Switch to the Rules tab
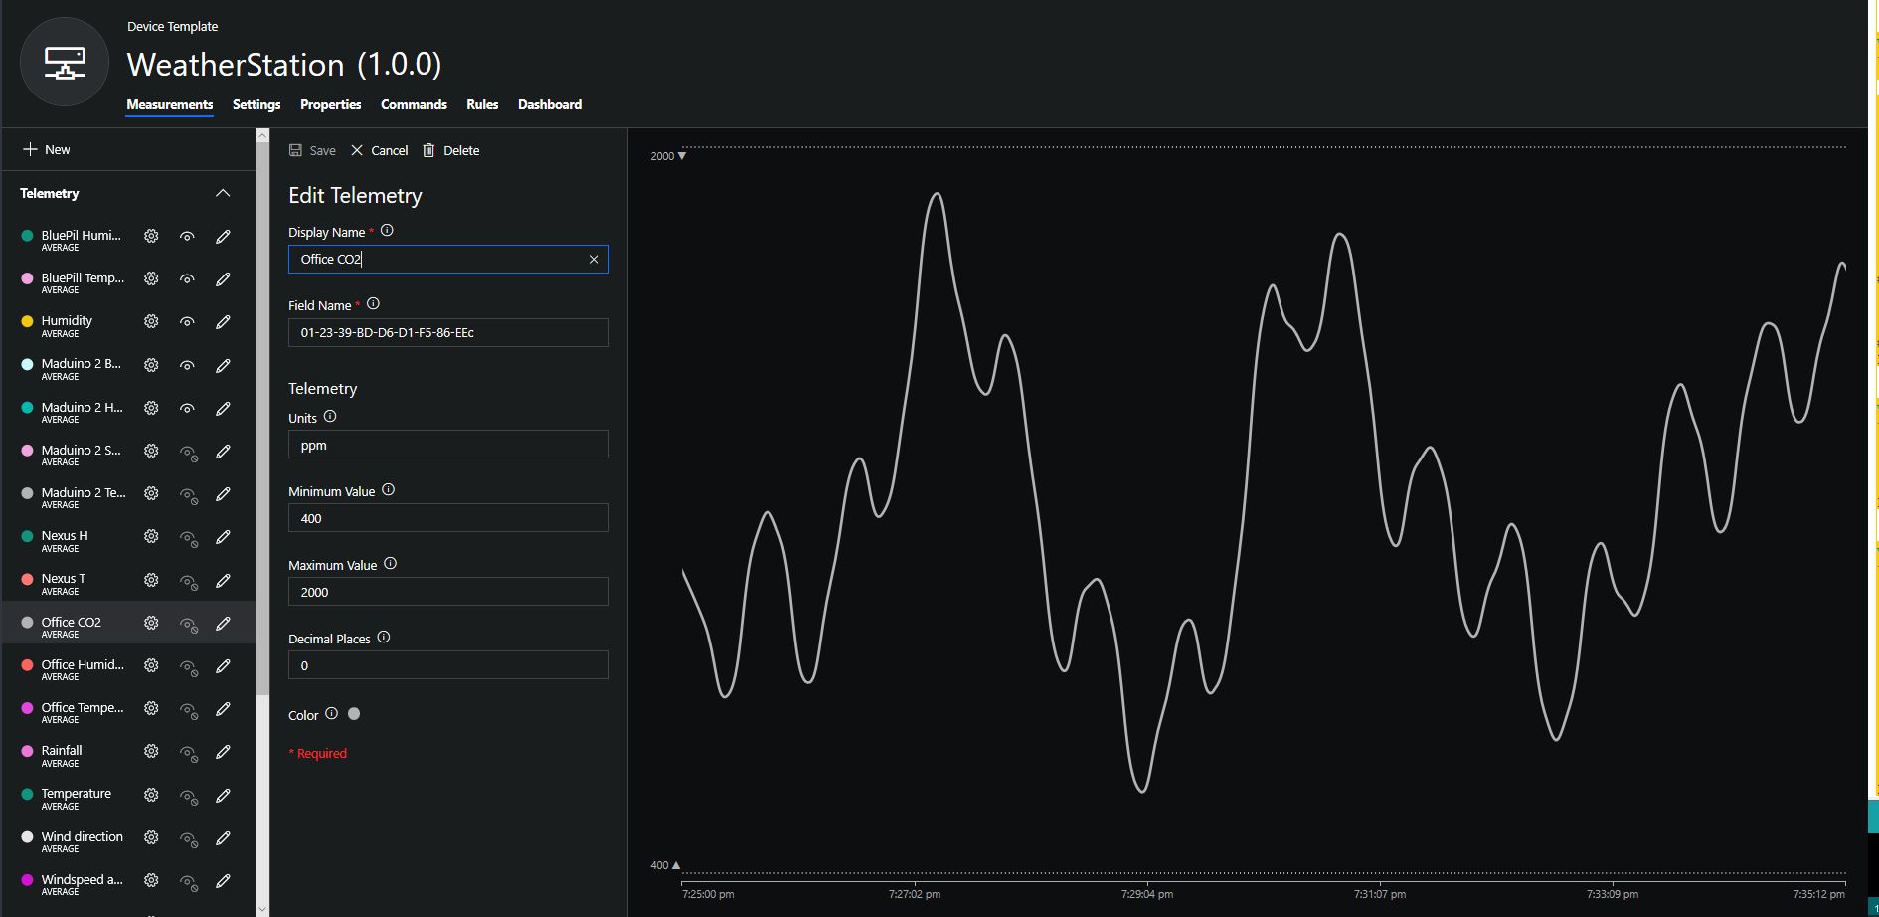Screen dimensions: 1879x917 pyautogui.click(x=482, y=104)
